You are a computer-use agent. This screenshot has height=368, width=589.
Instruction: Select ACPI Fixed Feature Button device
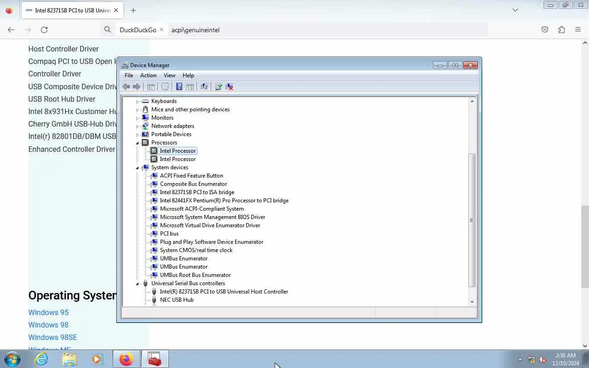pyautogui.click(x=191, y=176)
